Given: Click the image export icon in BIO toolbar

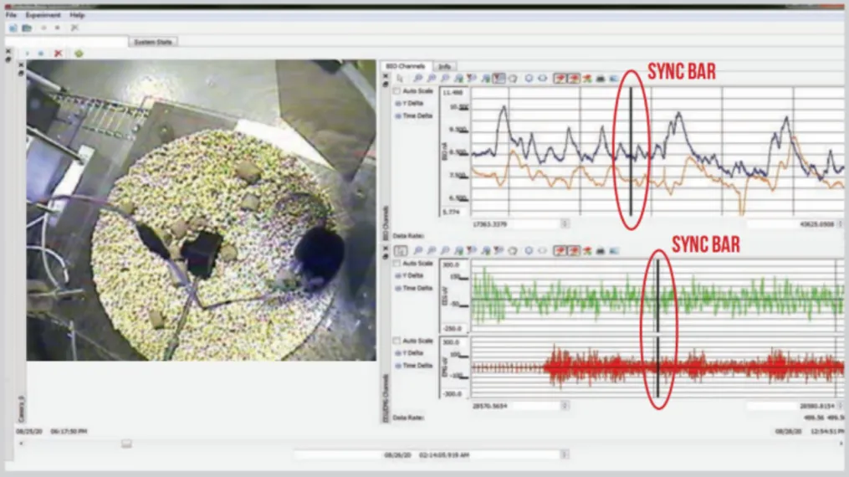Looking at the screenshot, I should click(614, 79).
